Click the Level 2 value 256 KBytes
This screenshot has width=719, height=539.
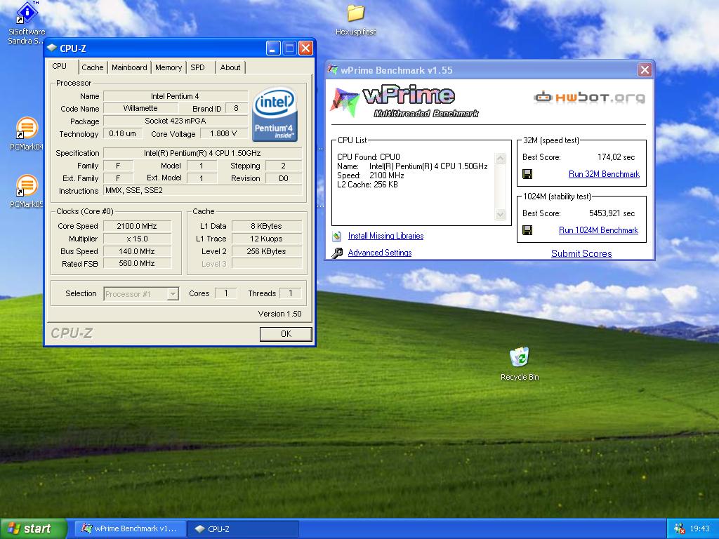[266, 251]
